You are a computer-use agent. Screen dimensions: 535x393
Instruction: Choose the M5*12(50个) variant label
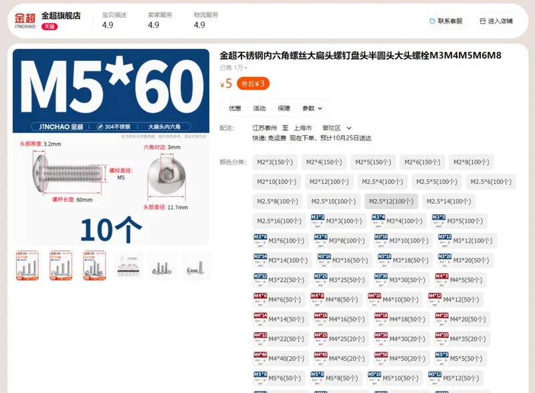(461, 378)
